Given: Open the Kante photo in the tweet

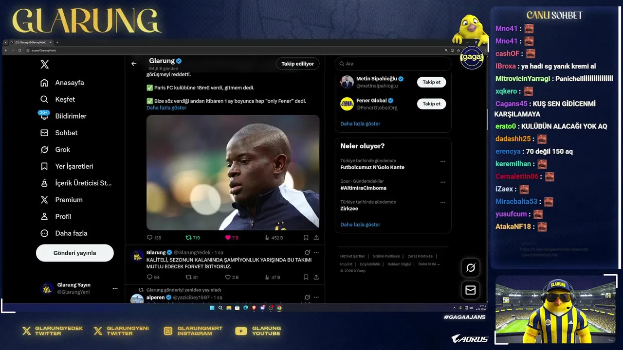Looking at the screenshot, I should click(x=233, y=172).
